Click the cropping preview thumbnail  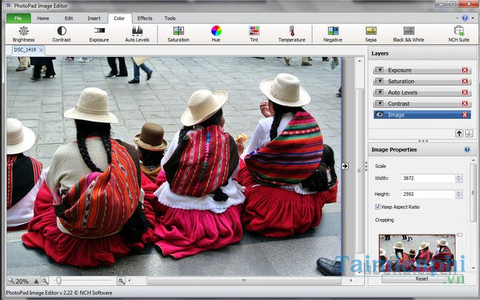(x=417, y=252)
